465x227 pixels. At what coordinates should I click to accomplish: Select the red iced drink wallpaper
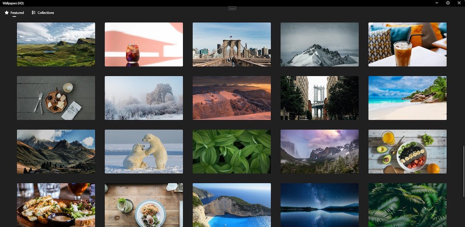[143, 44]
